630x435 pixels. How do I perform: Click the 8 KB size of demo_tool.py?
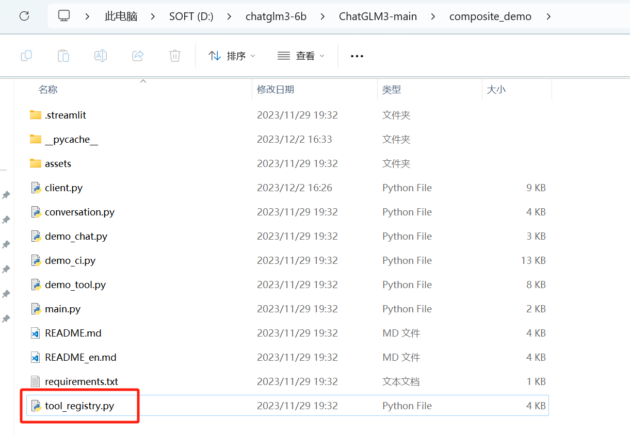tap(536, 285)
